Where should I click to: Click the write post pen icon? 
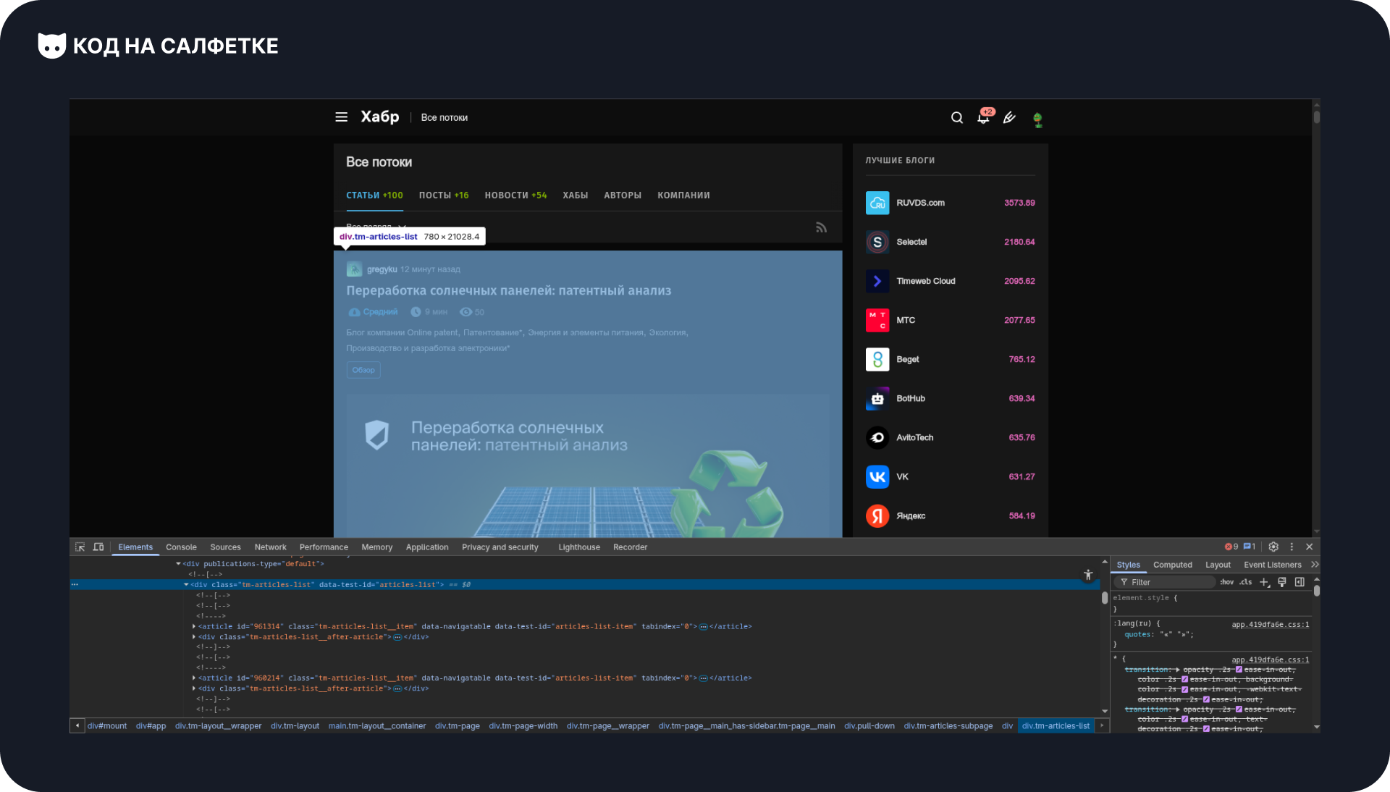(x=1009, y=118)
